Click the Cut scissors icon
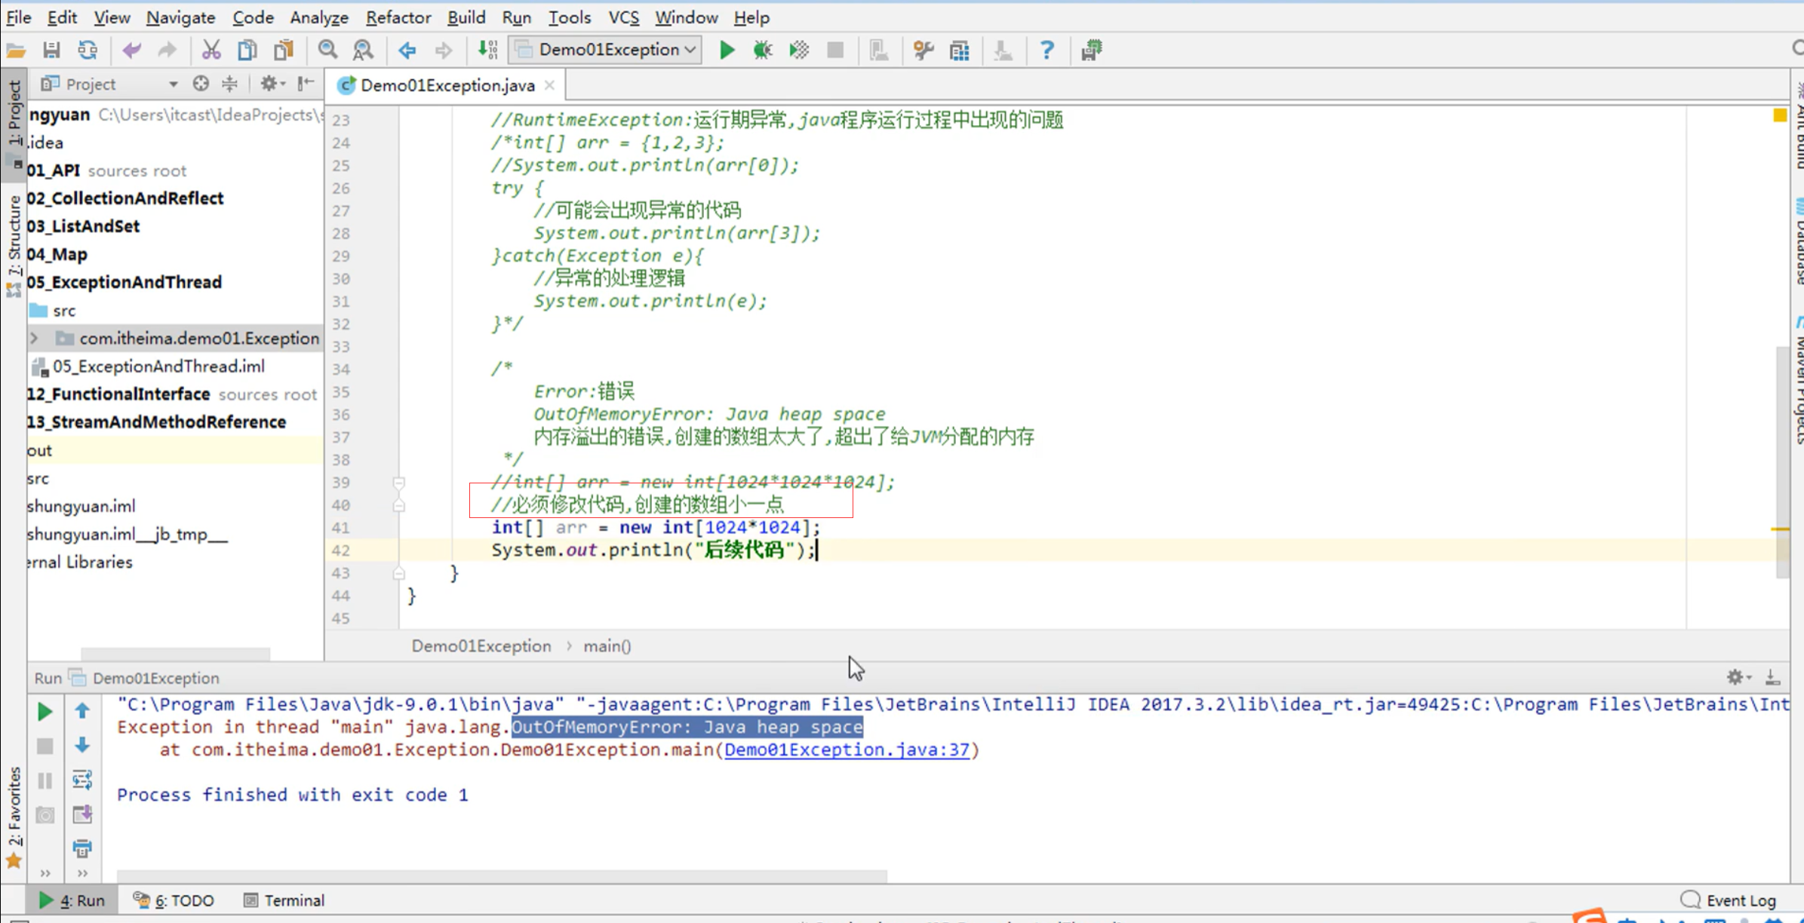The width and height of the screenshot is (1804, 923). coord(211,51)
